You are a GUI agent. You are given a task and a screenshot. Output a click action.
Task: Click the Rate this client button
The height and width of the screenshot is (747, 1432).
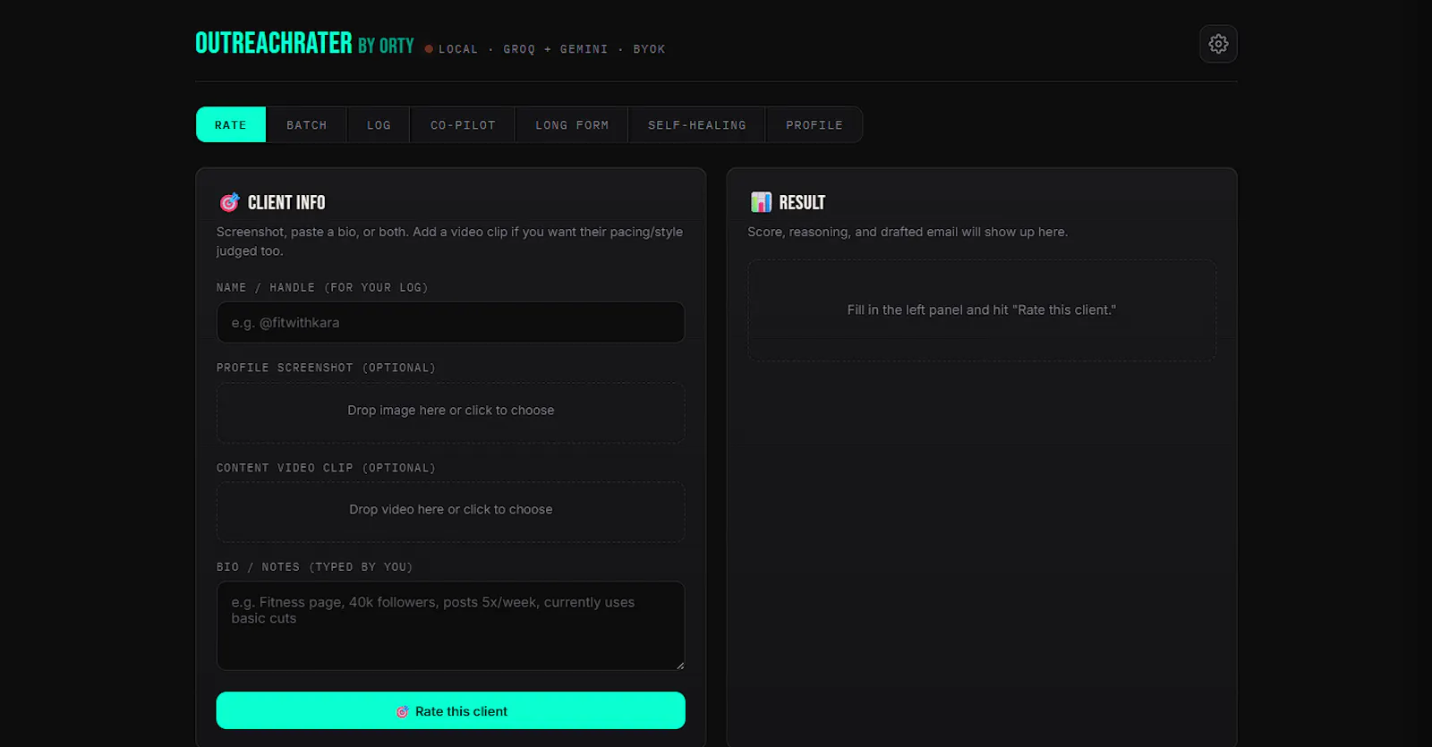pos(451,710)
